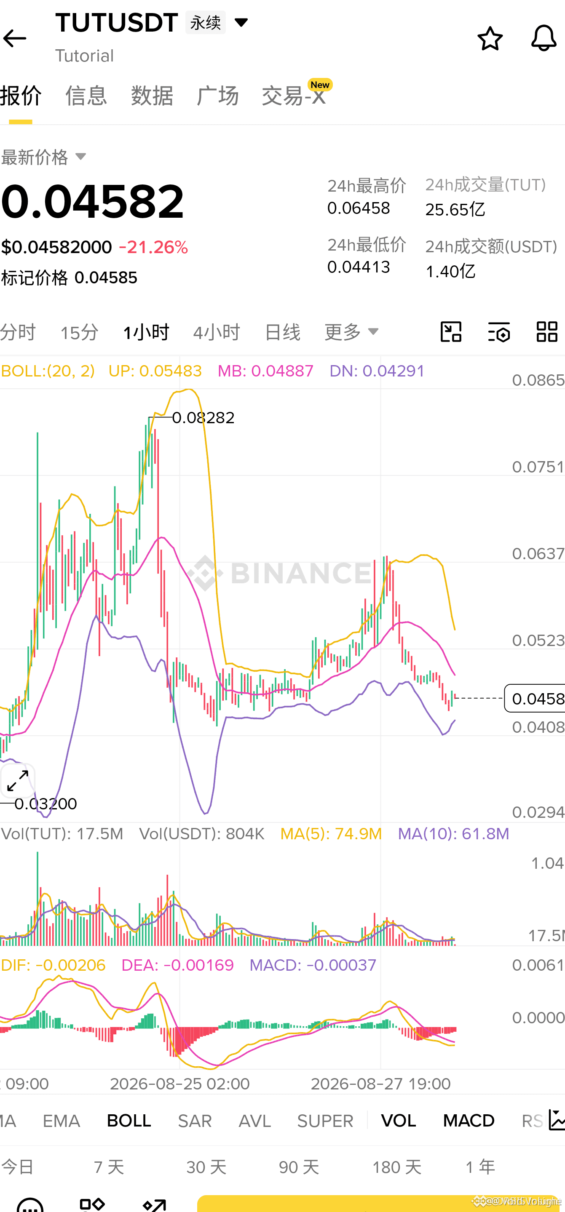Enable the SUPER indicator
Screen dimensions: 565x1212
click(325, 1121)
